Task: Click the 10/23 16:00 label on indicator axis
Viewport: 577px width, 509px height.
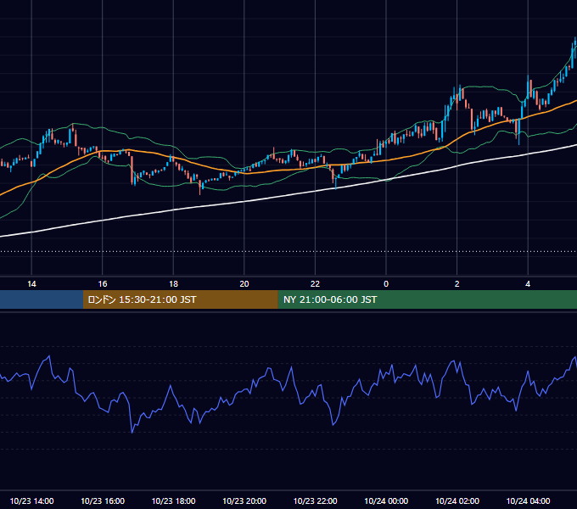Action: (103, 501)
